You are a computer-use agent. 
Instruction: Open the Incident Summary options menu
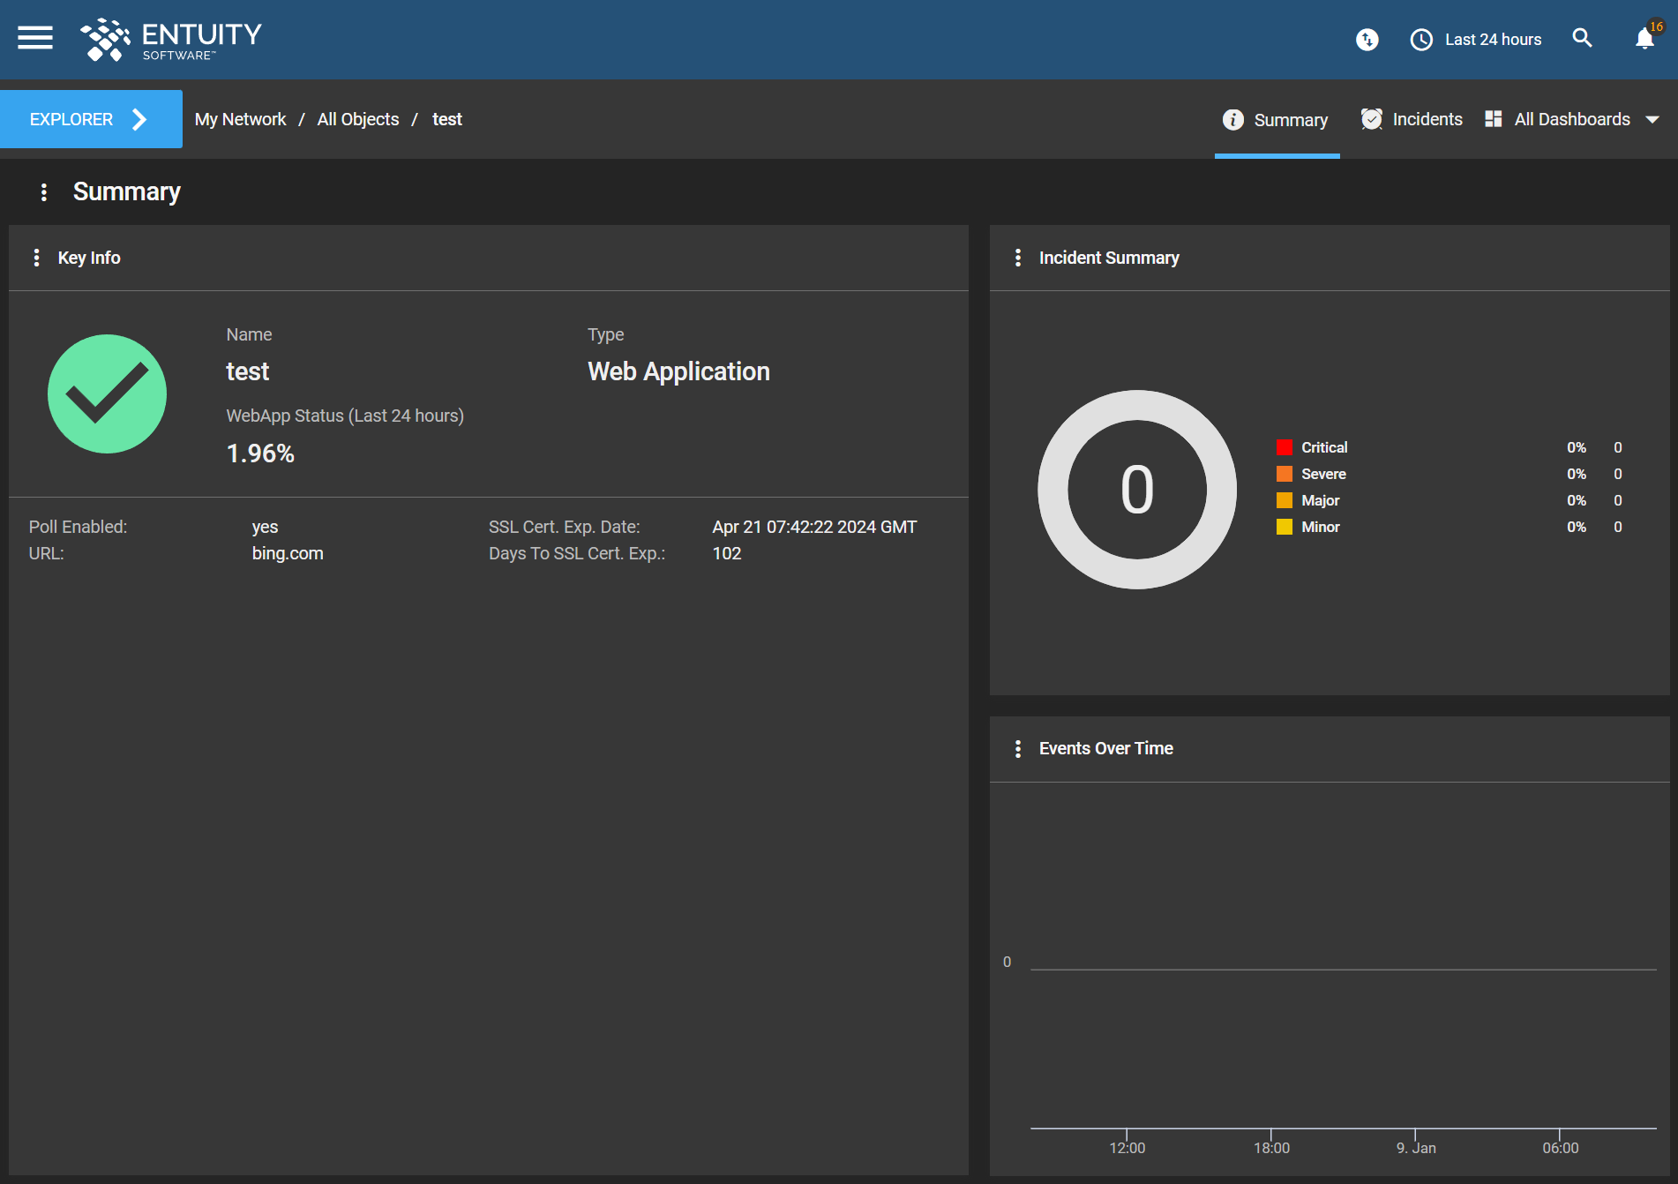tap(1019, 257)
